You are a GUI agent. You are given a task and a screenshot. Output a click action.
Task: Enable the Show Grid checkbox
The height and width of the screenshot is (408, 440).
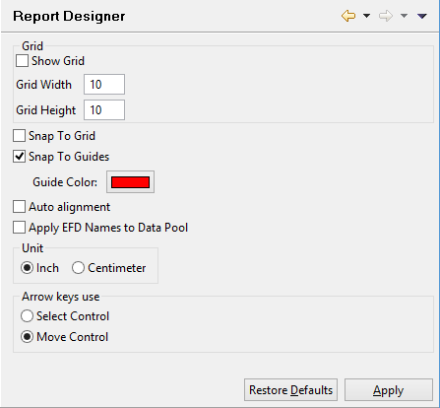(x=22, y=61)
